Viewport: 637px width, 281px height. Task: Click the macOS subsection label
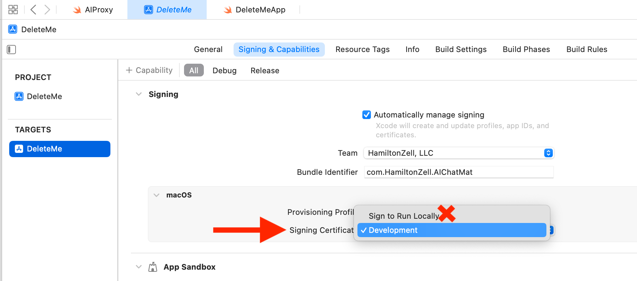click(179, 195)
